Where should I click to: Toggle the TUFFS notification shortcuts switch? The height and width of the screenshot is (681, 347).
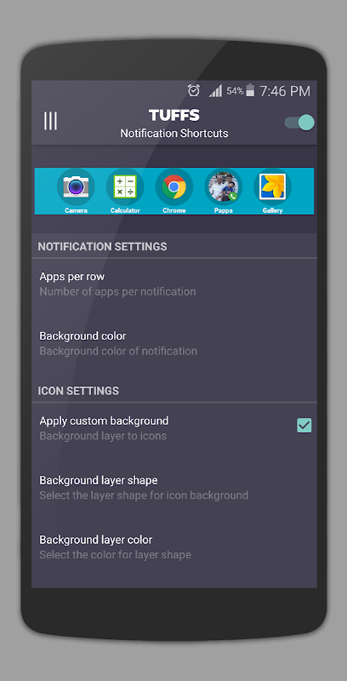click(299, 123)
